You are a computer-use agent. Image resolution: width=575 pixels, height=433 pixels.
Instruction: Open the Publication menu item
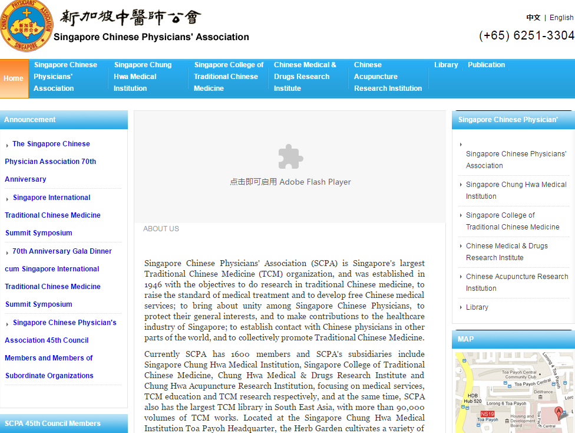click(486, 65)
